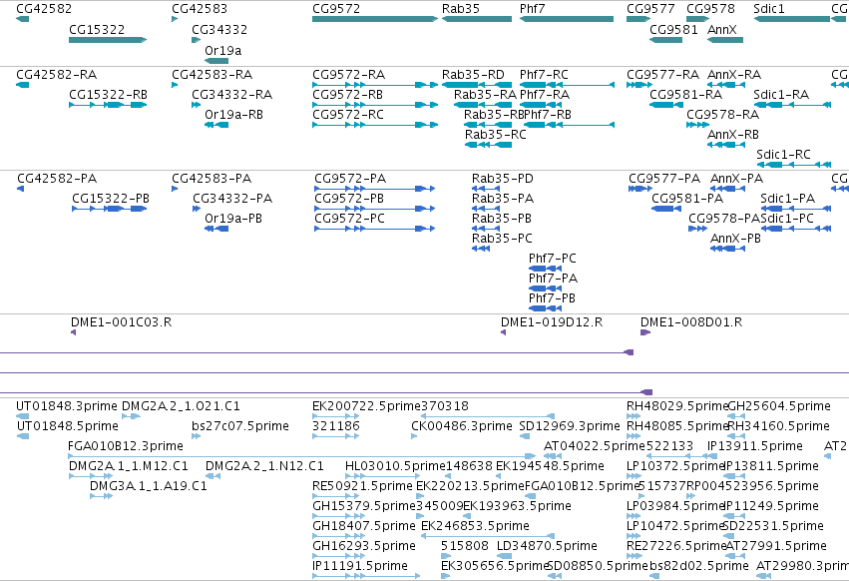Screen dimensions: 849x581
Task: Click EST LD34870.5prime label
Action: pos(547,546)
